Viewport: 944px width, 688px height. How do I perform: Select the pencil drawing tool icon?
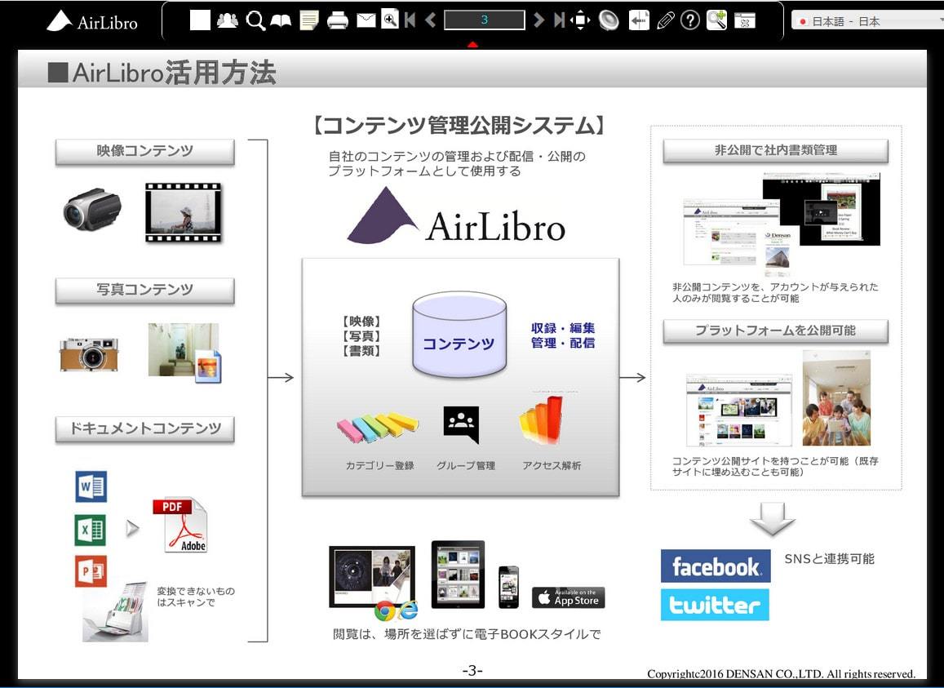click(x=665, y=20)
